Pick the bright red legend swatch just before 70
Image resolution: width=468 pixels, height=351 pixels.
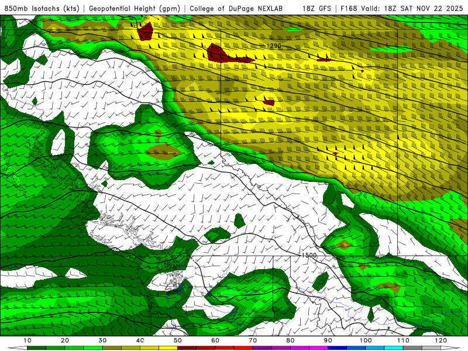point(243,348)
